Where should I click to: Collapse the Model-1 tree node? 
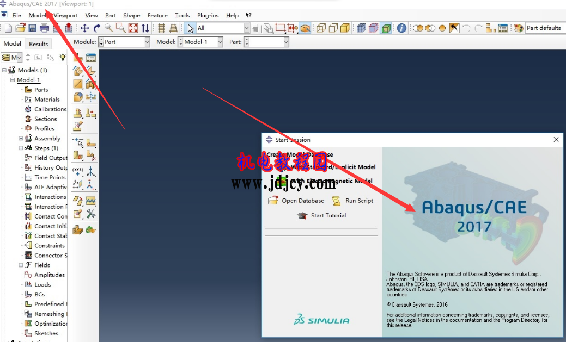(x=13, y=79)
